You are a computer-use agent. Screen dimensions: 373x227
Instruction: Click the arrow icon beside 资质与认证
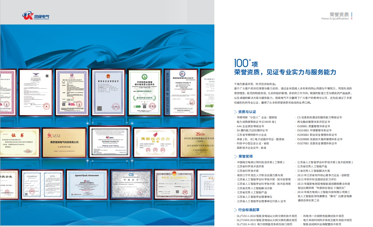tap(236, 112)
